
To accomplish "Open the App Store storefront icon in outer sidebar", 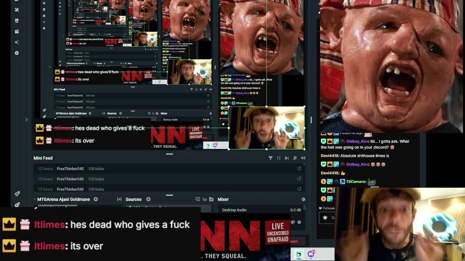I will pyautogui.click(x=17, y=21).
